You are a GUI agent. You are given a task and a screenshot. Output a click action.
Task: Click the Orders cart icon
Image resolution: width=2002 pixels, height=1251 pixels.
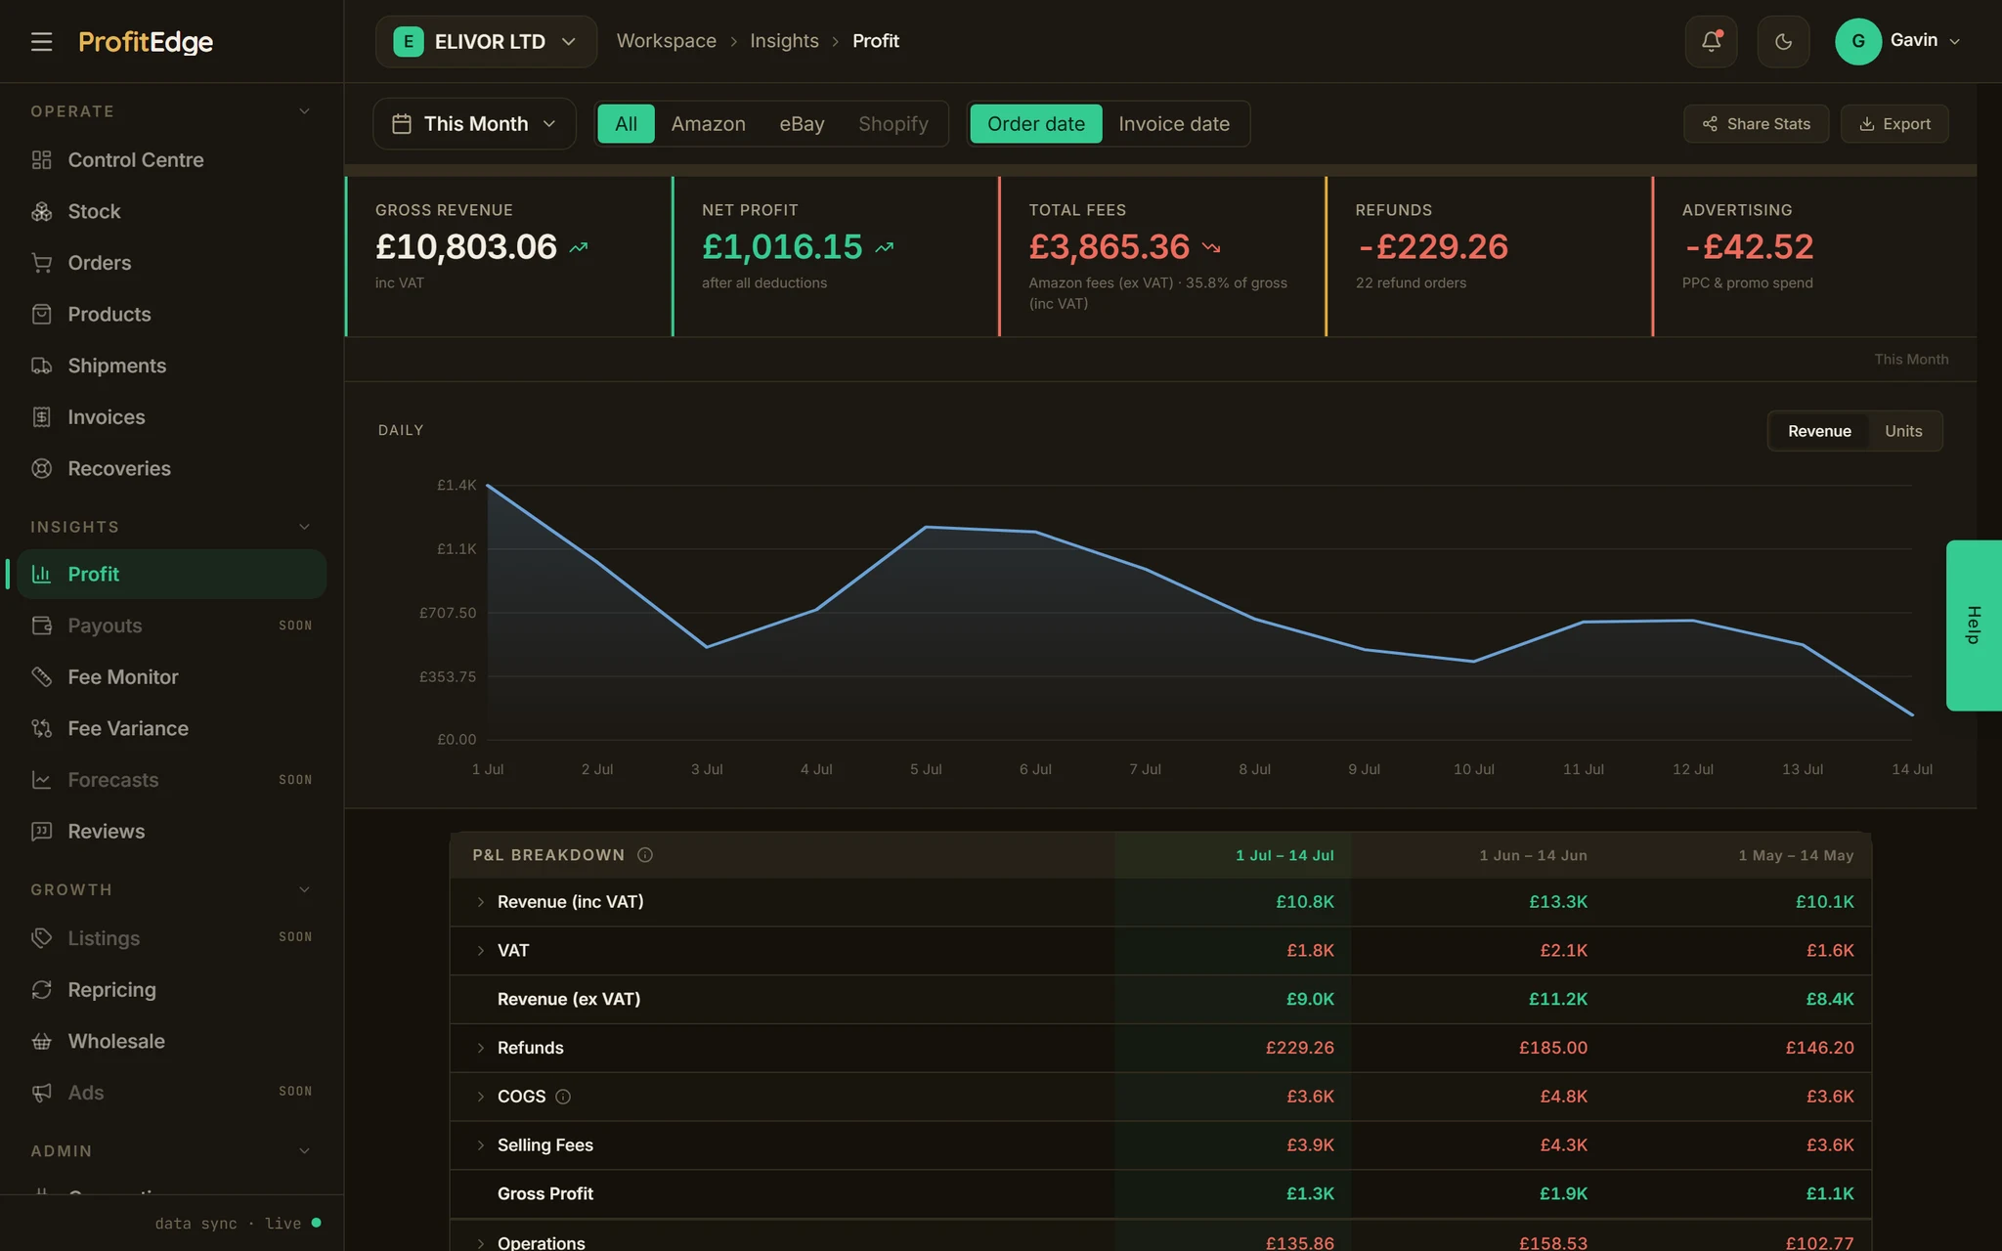(41, 263)
